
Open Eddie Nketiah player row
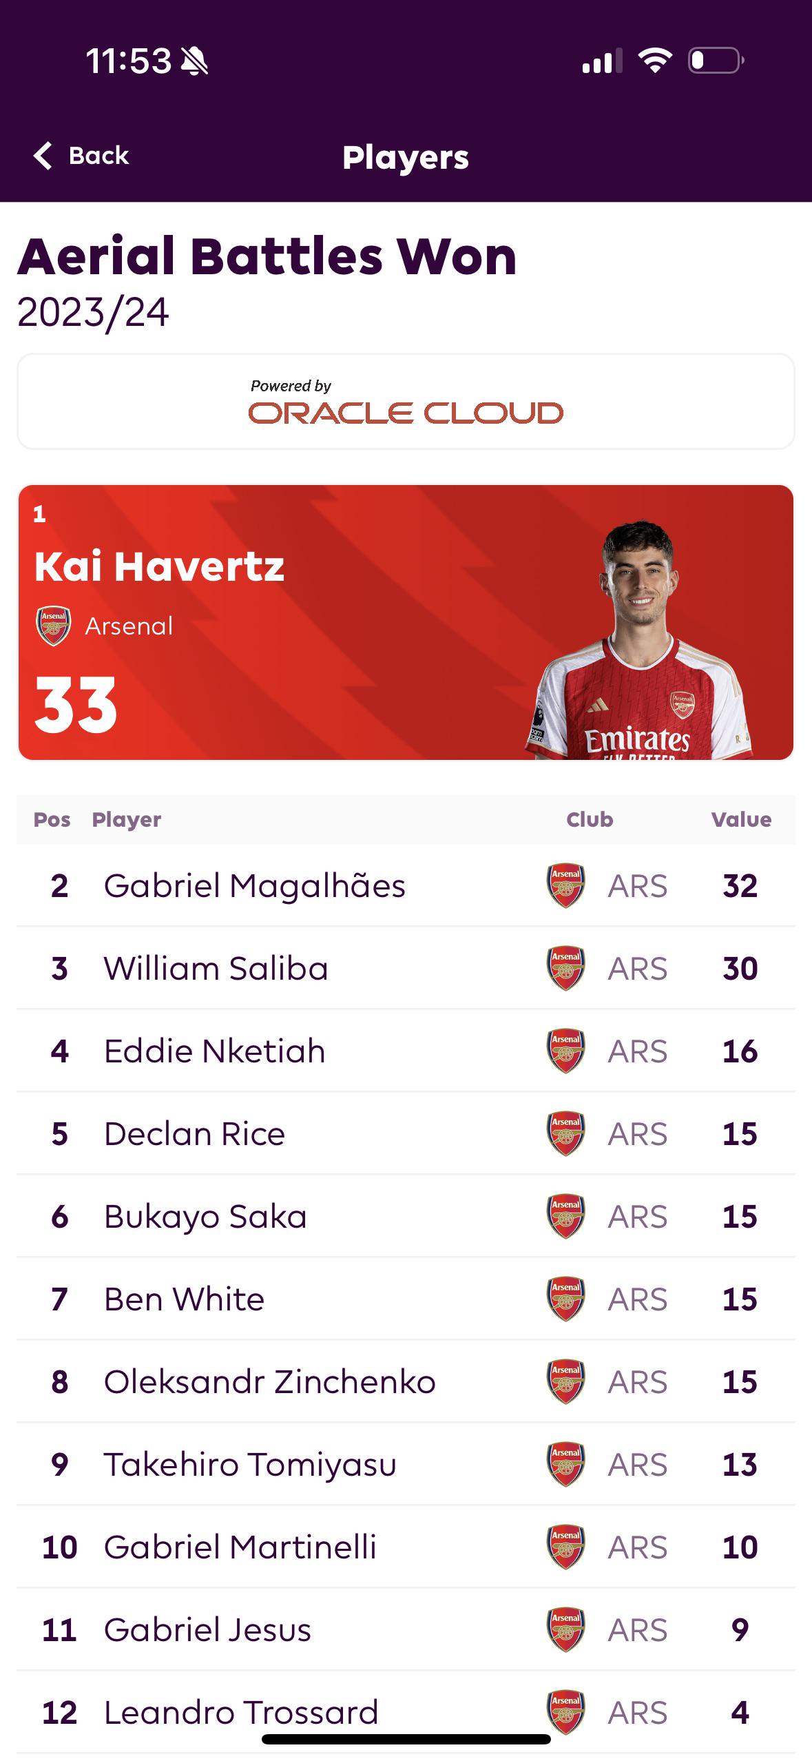[x=406, y=1051]
